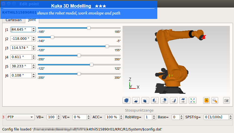Click the VE field showing 0 %
The image size is (234, 133).
[80, 117]
